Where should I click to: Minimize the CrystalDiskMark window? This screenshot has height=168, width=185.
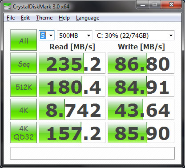pos(143,5)
